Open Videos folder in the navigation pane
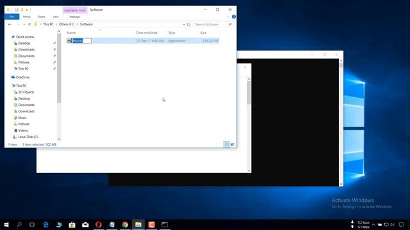The width and height of the screenshot is (410, 230). point(23,130)
